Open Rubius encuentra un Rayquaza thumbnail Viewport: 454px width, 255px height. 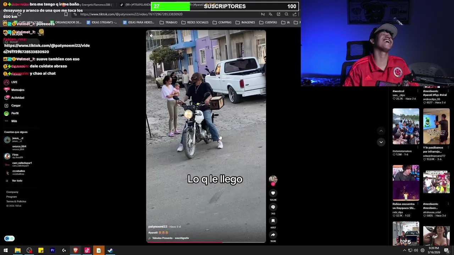(406, 183)
